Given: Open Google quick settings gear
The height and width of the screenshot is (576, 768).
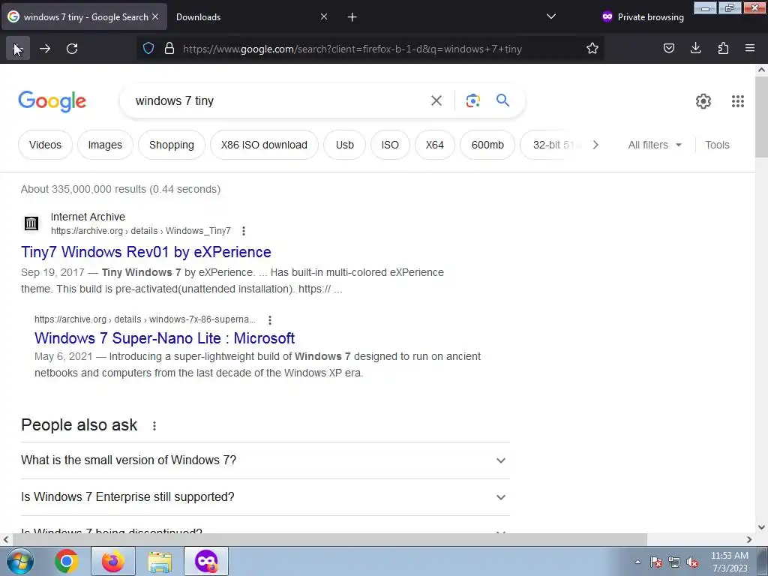Looking at the screenshot, I should tap(703, 101).
